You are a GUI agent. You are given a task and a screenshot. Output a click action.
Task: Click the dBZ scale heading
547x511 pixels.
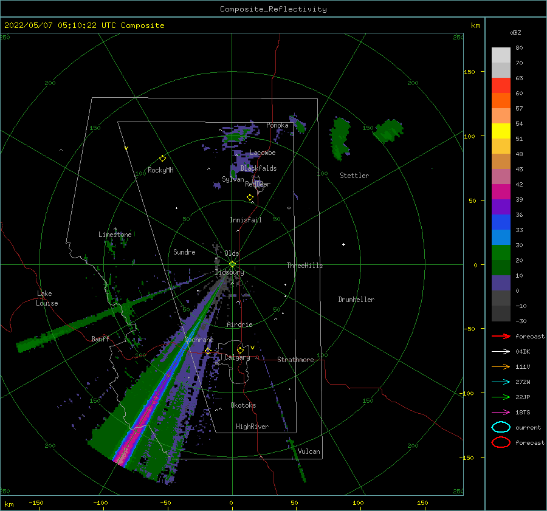[515, 32]
